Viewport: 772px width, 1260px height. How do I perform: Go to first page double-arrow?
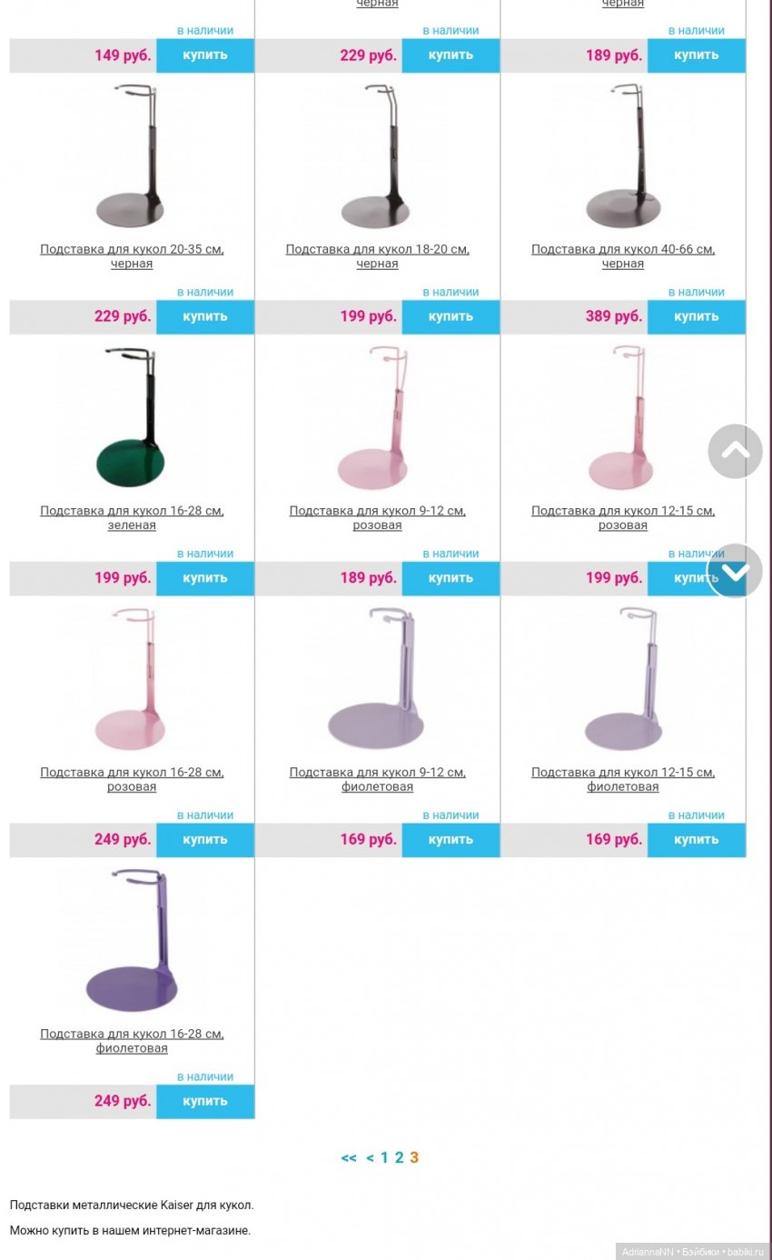349,1157
